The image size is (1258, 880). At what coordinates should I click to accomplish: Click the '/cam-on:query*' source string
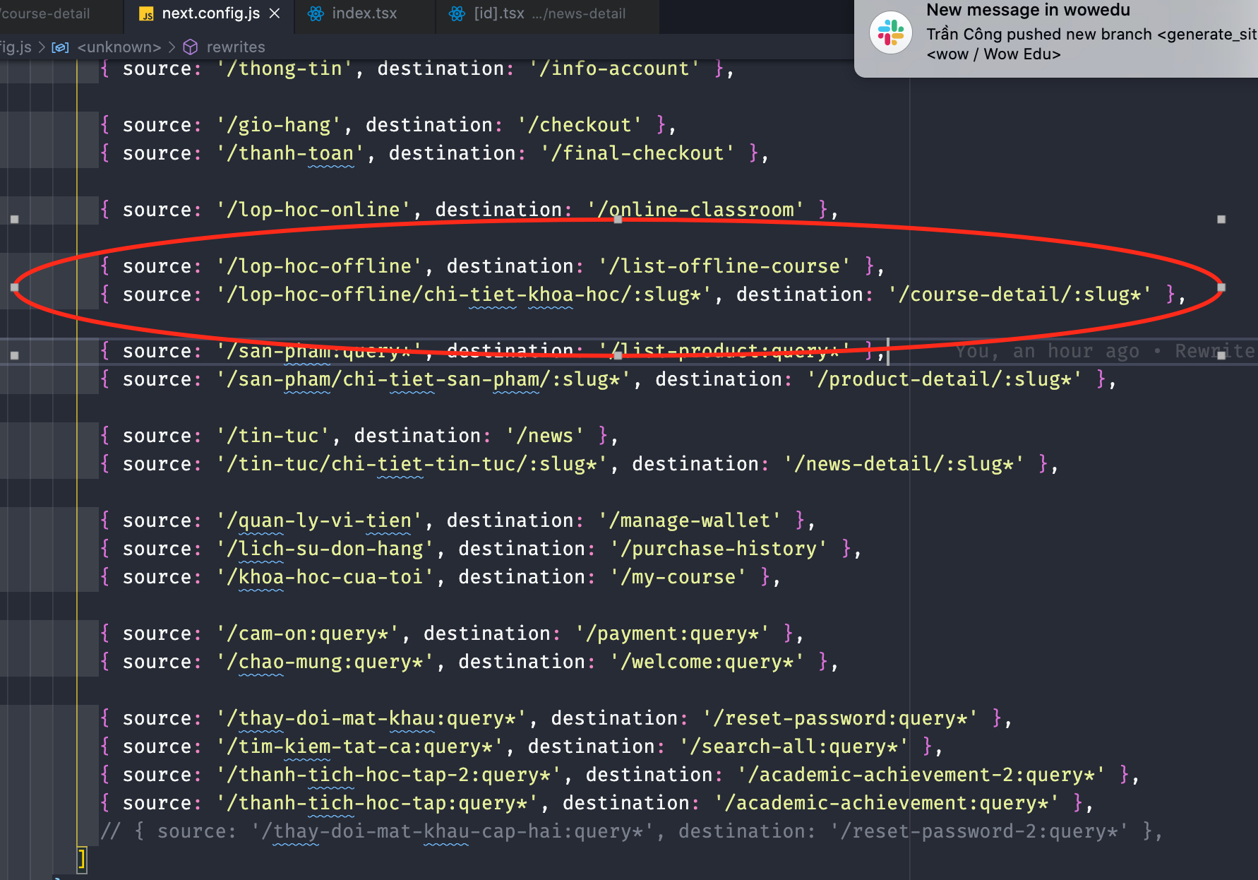click(x=308, y=634)
